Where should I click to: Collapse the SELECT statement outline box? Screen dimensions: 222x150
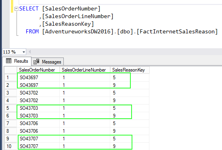(x=17, y=9)
